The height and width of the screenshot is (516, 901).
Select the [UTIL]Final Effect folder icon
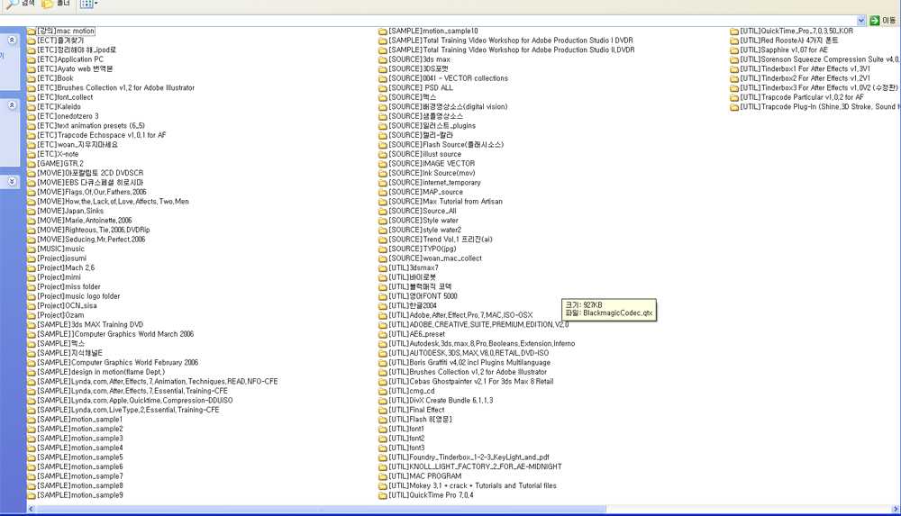(x=383, y=410)
